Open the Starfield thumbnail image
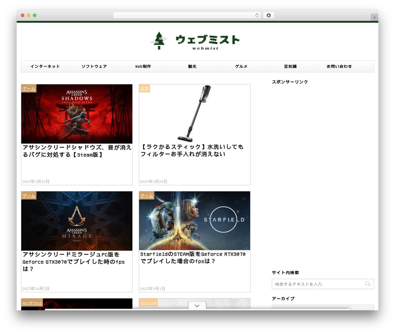The width and height of the screenshot is (395, 334). pos(195,221)
